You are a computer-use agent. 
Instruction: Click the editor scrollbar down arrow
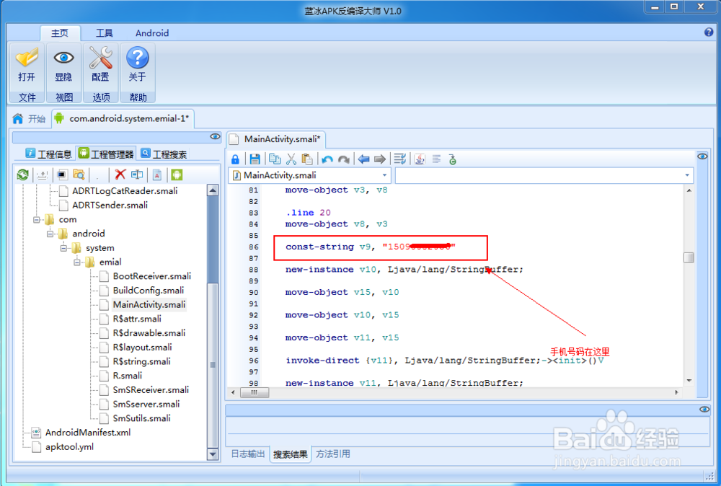(689, 381)
